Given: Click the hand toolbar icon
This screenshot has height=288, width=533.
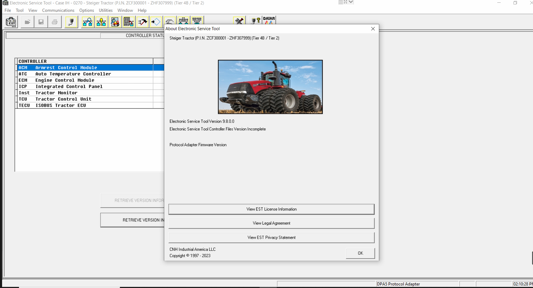Looking at the screenshot, I should pyautogui.click(x=170, y=20).
